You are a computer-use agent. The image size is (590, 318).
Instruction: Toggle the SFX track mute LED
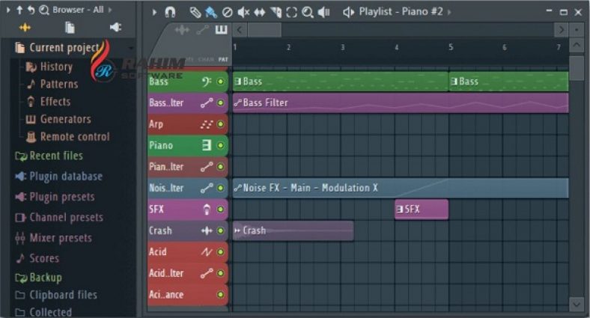(220, 210)
